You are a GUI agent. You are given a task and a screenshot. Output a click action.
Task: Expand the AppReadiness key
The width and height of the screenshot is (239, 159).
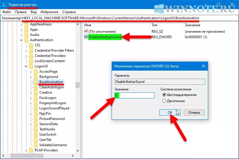[x=22, y=25]
